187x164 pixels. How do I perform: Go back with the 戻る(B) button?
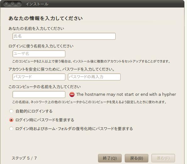point(136,158)
